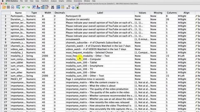Open the Window menu
This screenshot has width=200, height=112.
[87, 1]
